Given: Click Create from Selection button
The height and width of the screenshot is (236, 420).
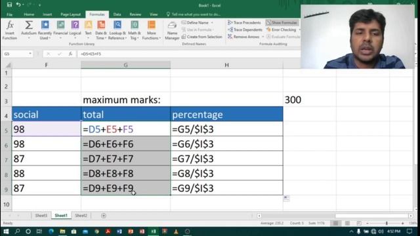Looking at the screenshot, I should [202, 37].
